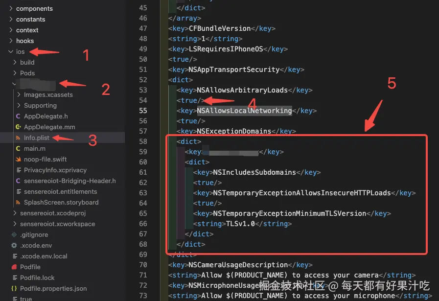Open the constants folder
The width and height of the screenshot is (439, 301).
[x=30, y=19]
